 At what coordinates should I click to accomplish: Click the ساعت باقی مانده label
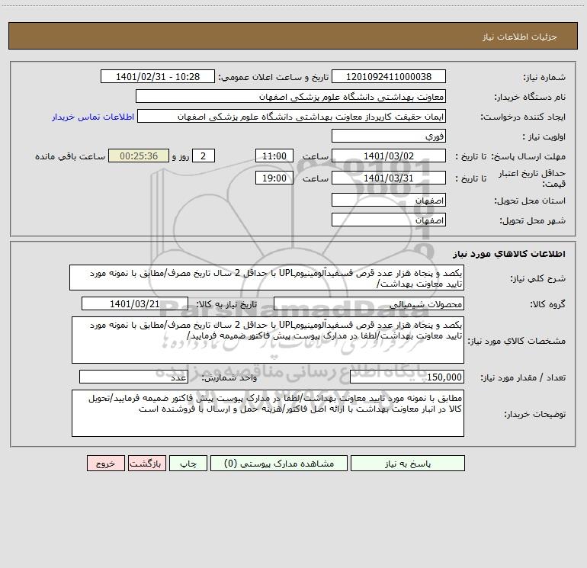click(x=70, y=156)
